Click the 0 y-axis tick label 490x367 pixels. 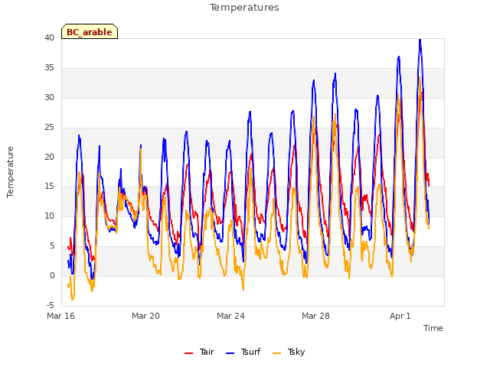point(52,275)
